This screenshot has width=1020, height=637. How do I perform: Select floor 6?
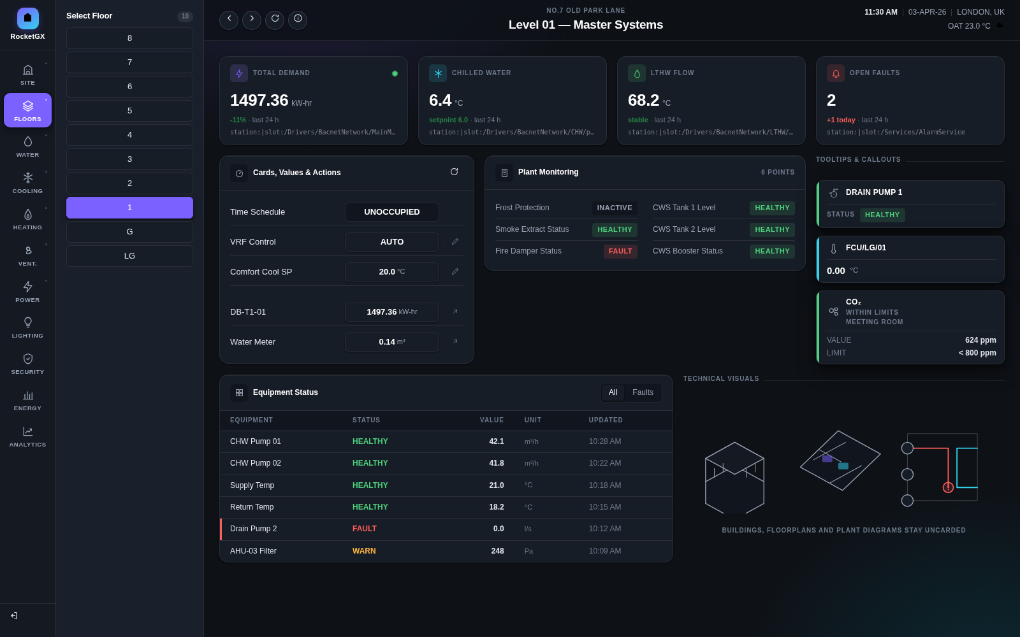[x=129, y=87]
